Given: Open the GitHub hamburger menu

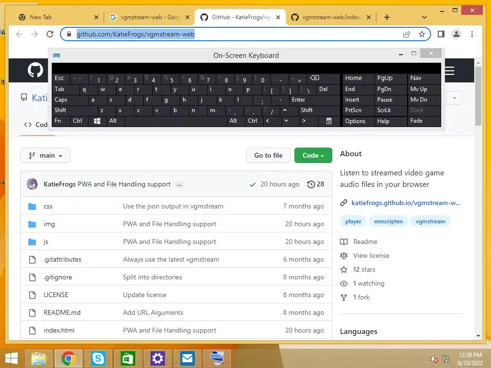Looking at the screenshot, I should coord(449,71).
